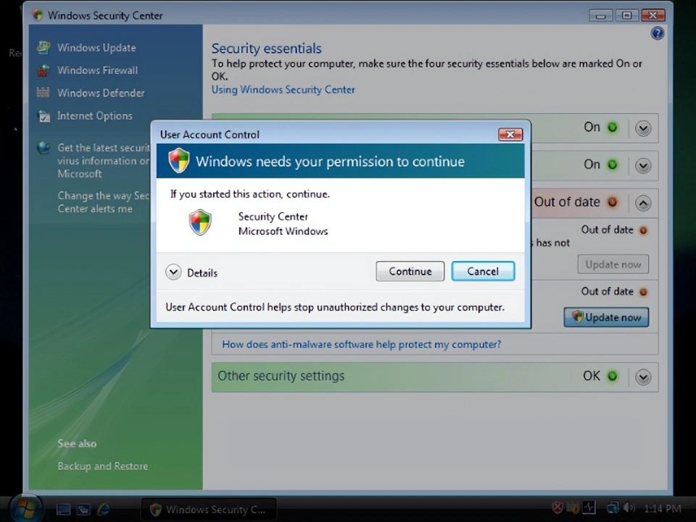Click the Windows Firewall sidebar icon
Viewport: 696px width, 522px height.
click(43, 70)
